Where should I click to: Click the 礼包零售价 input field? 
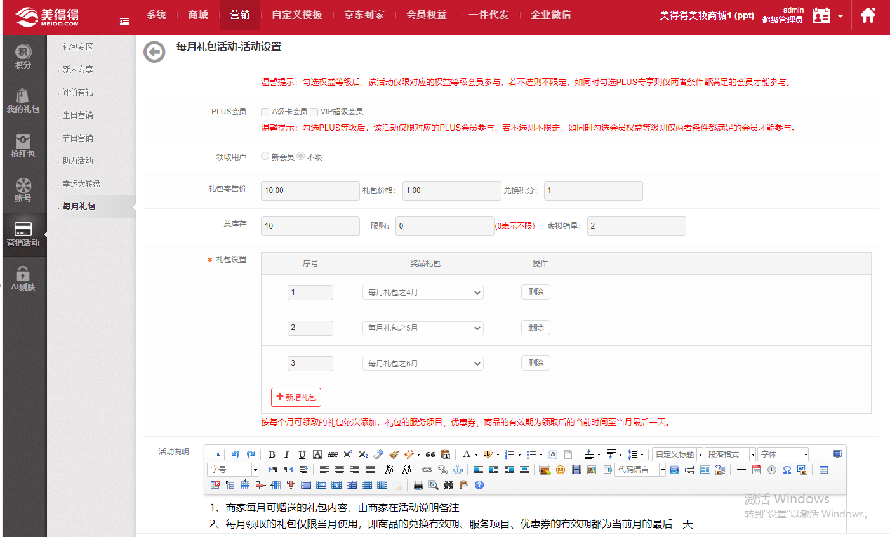(310, 190)
